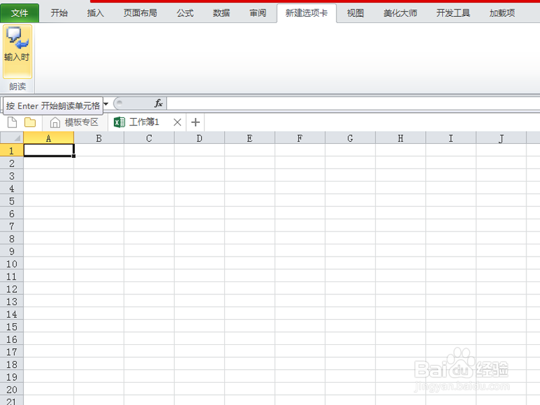Select row 20 header
The image size is (540, 405).
tap(11, 389)
